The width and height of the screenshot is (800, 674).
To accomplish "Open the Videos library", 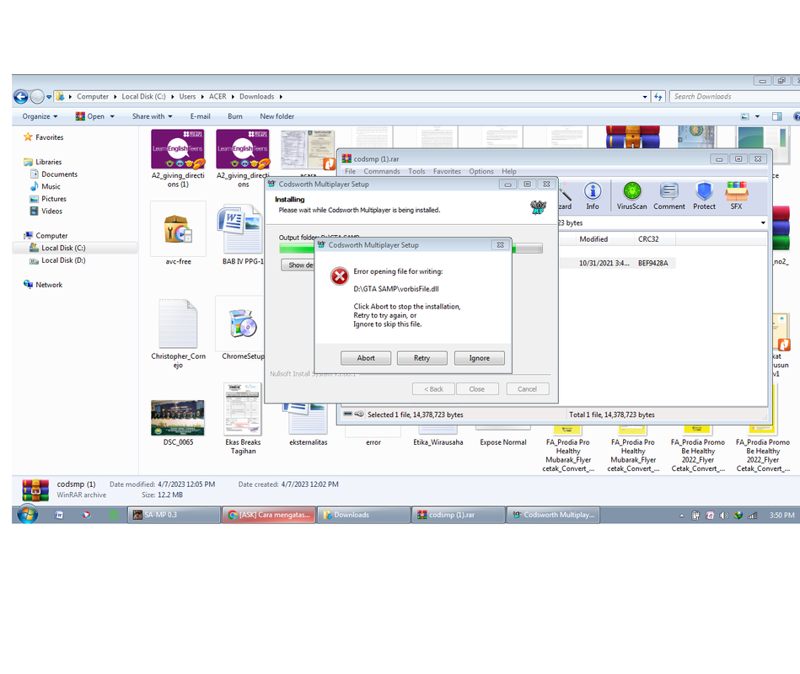I will click(51, 211).
